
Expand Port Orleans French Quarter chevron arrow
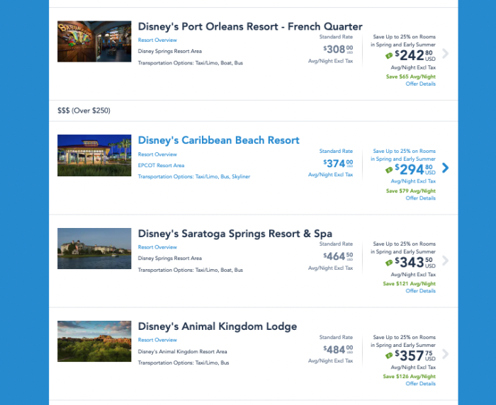(445, 53)
